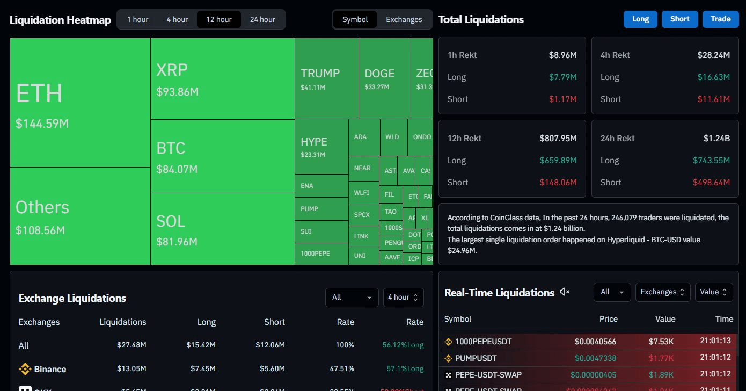Switch the heatmap view to Exchanges tab
Viewport: 746px width, 391px height.
[x=404, y=19]
